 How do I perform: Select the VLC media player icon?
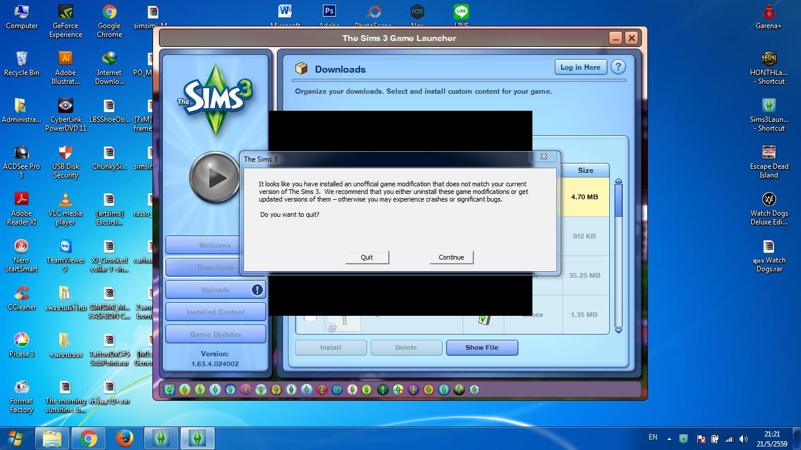66,209
